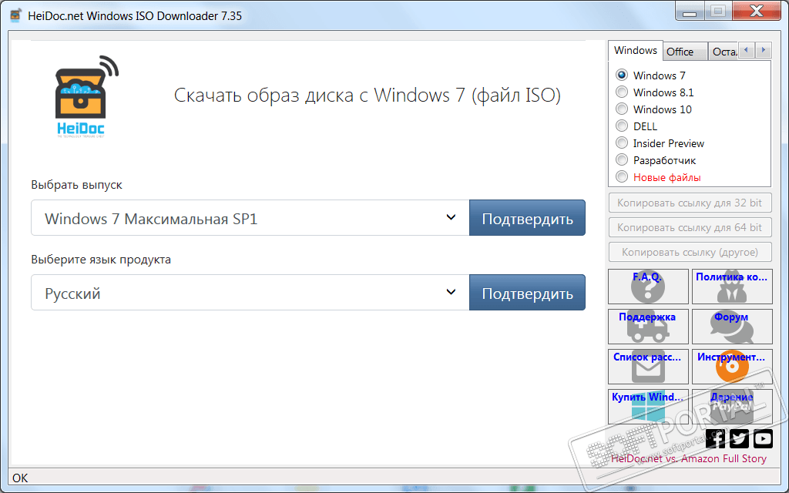Screen dimensions: 789x493
Task: Open the Список расс... mailing list tile
Action: [x=648, y=367]
